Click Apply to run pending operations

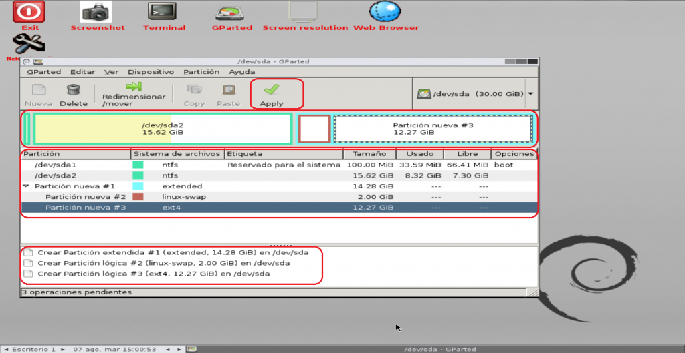pos(272,95)
